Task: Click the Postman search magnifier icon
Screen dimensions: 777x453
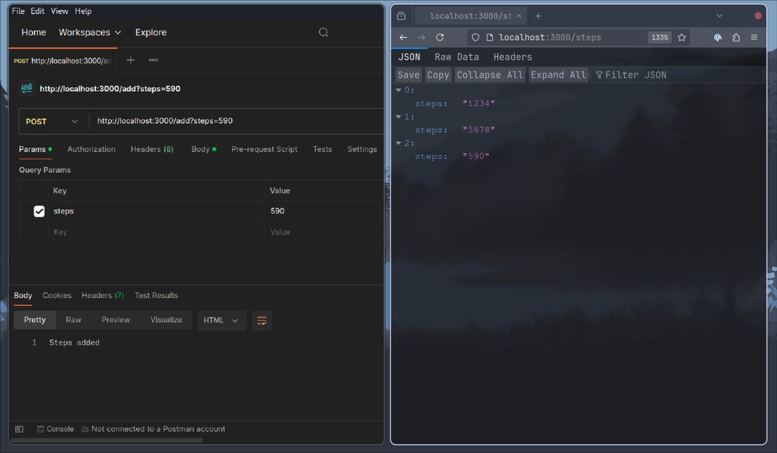Action: 324,32
